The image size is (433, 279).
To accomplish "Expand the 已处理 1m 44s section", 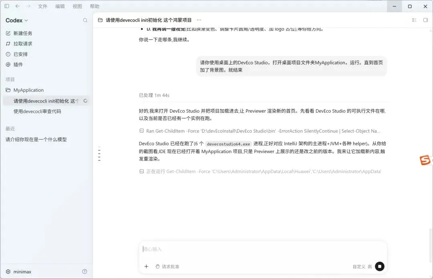I will pos(154,95).
